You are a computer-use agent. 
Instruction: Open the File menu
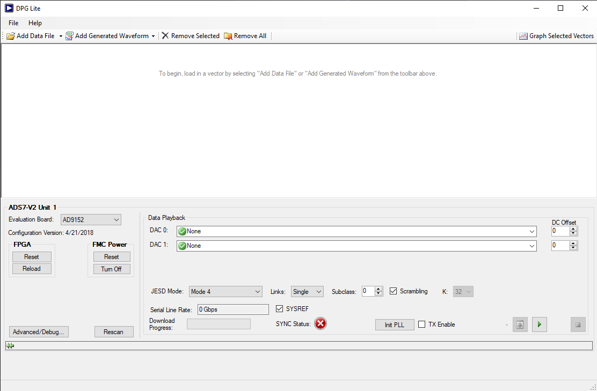click(13, 23)
